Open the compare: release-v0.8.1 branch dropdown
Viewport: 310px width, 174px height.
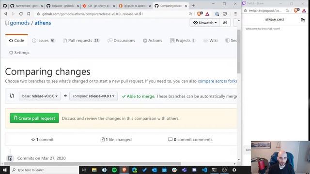tap(93, 96)
